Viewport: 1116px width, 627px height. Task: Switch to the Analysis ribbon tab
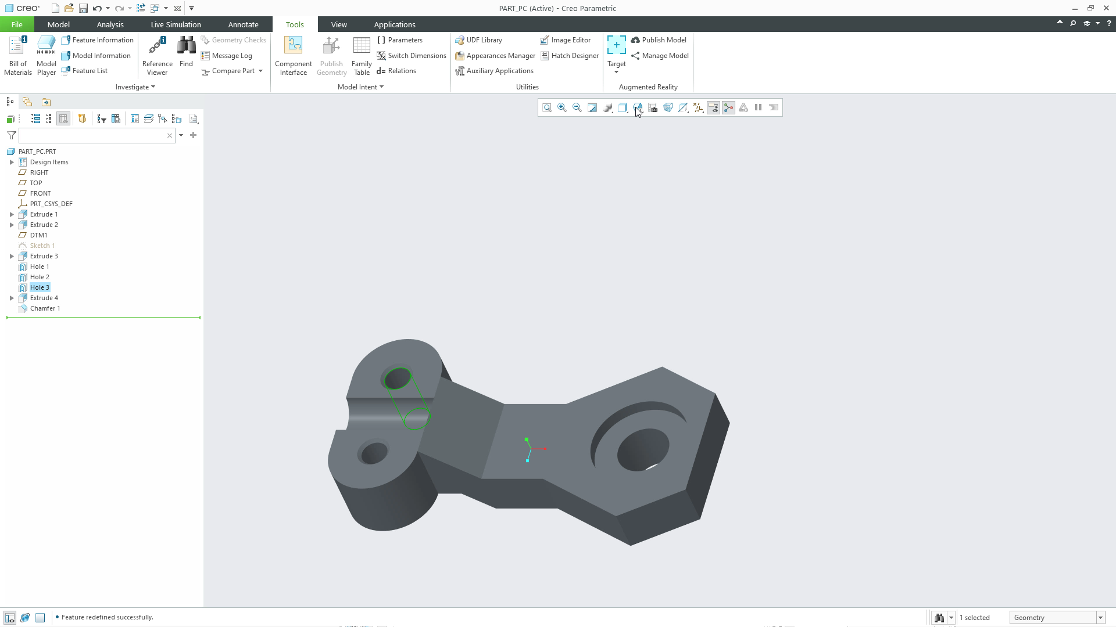tap(110, 24)
